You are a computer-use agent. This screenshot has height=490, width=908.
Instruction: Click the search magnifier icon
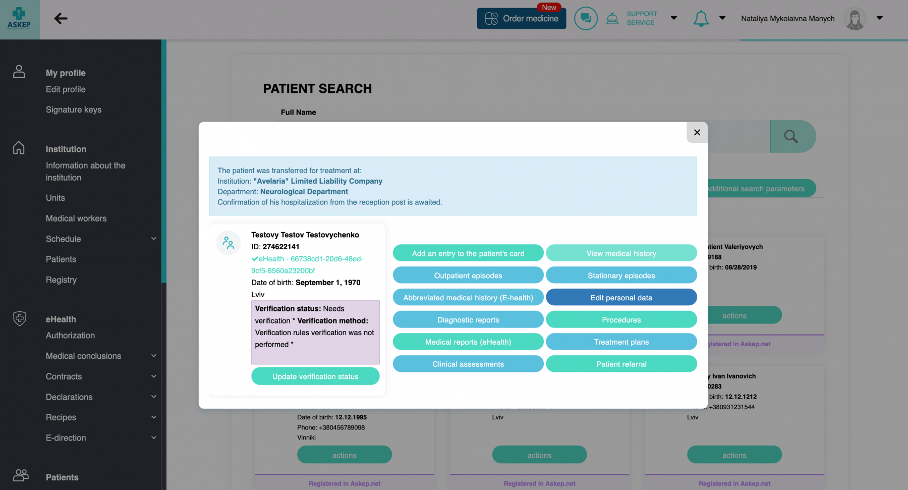(x=791, y=136)
